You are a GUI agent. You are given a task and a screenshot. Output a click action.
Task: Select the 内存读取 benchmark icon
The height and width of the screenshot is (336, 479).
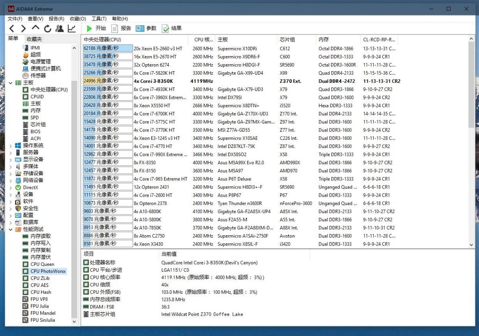pyautogui.click(x=26, y=236)
